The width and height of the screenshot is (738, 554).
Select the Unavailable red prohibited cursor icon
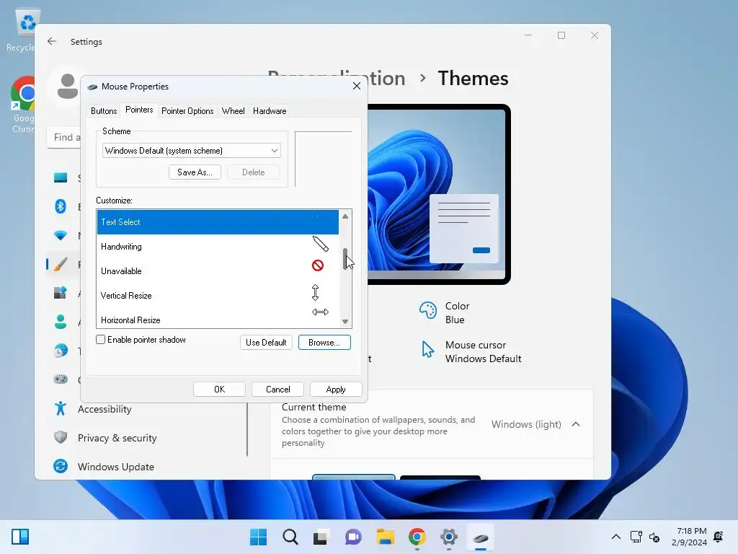pos(318,265)
